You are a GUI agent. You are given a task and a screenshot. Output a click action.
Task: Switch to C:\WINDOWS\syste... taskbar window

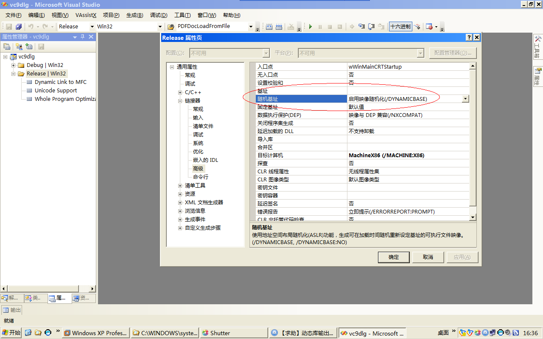165,333
